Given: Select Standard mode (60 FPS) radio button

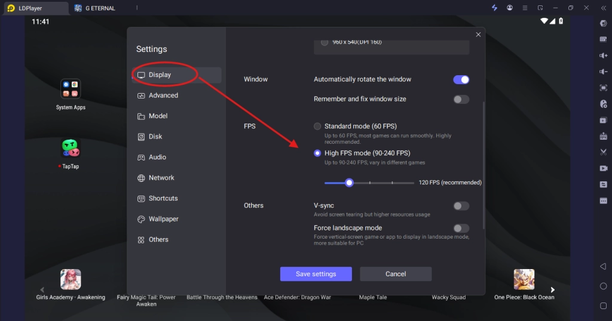Looking at the screenshot, I should (318, 126).
